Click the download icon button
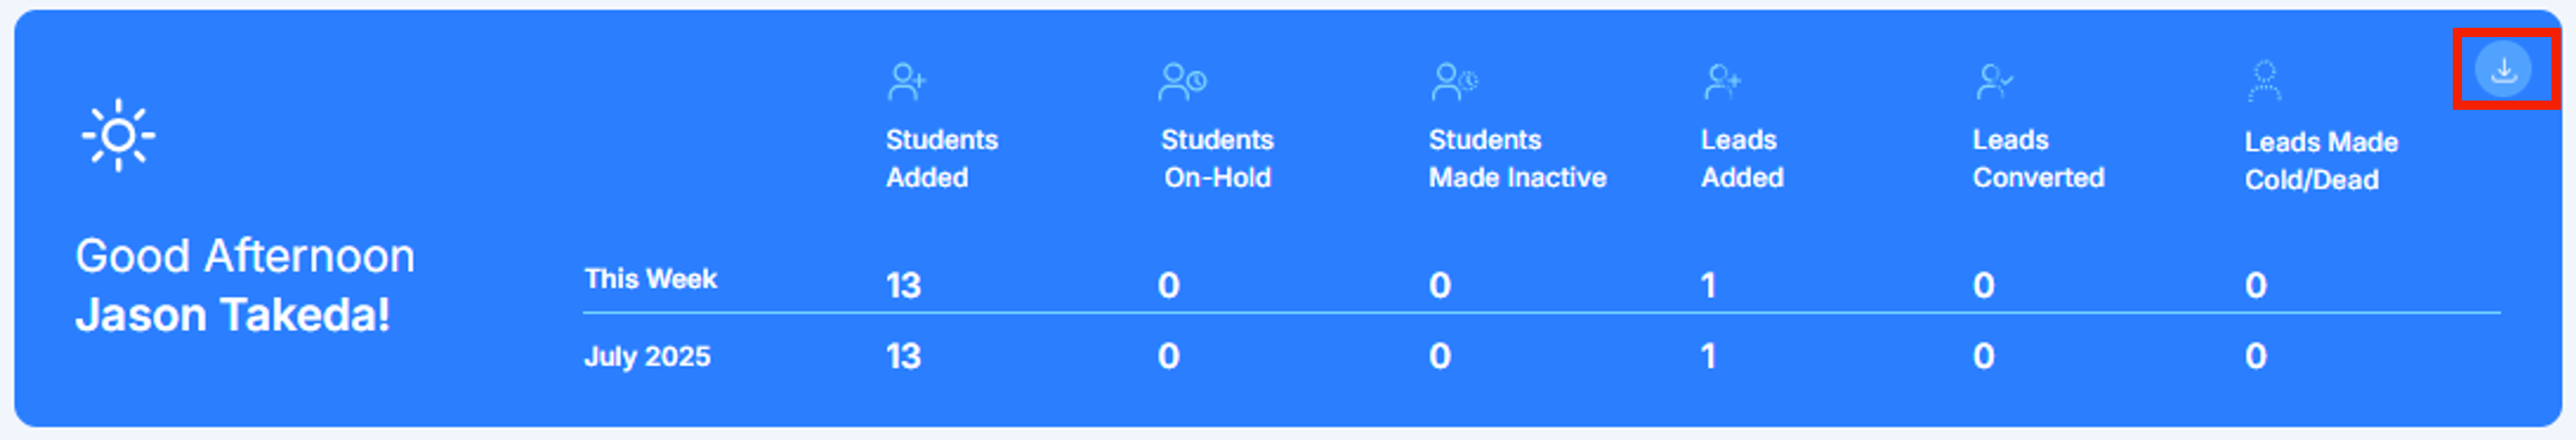 (x=2503, y=70)
